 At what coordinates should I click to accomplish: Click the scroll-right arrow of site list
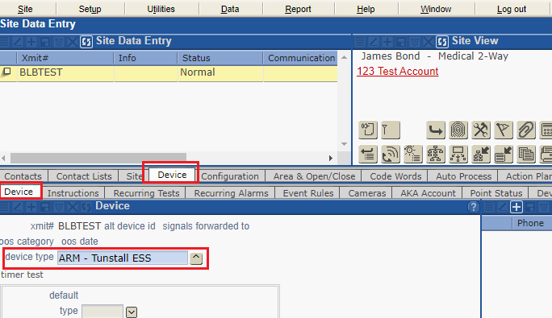click(x=331, y=158)
